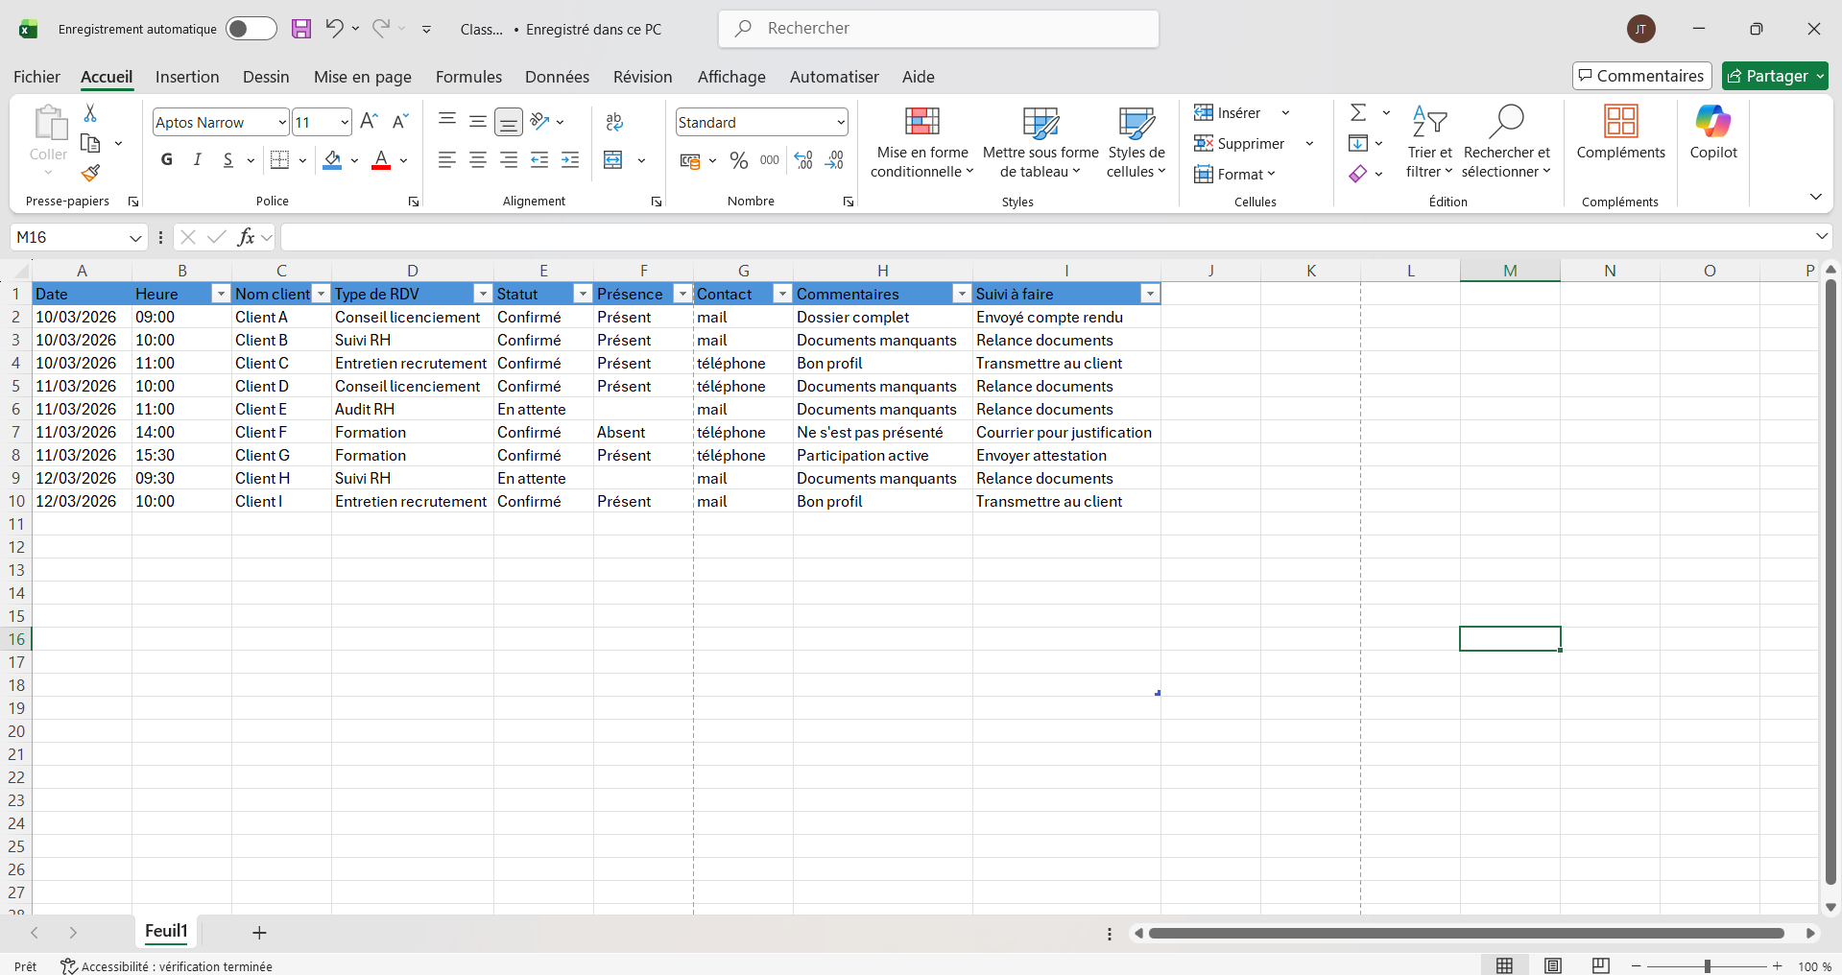
Task: Click the Merge and Center cells icon
Action: pyautogui.click(x=613, y=160)
